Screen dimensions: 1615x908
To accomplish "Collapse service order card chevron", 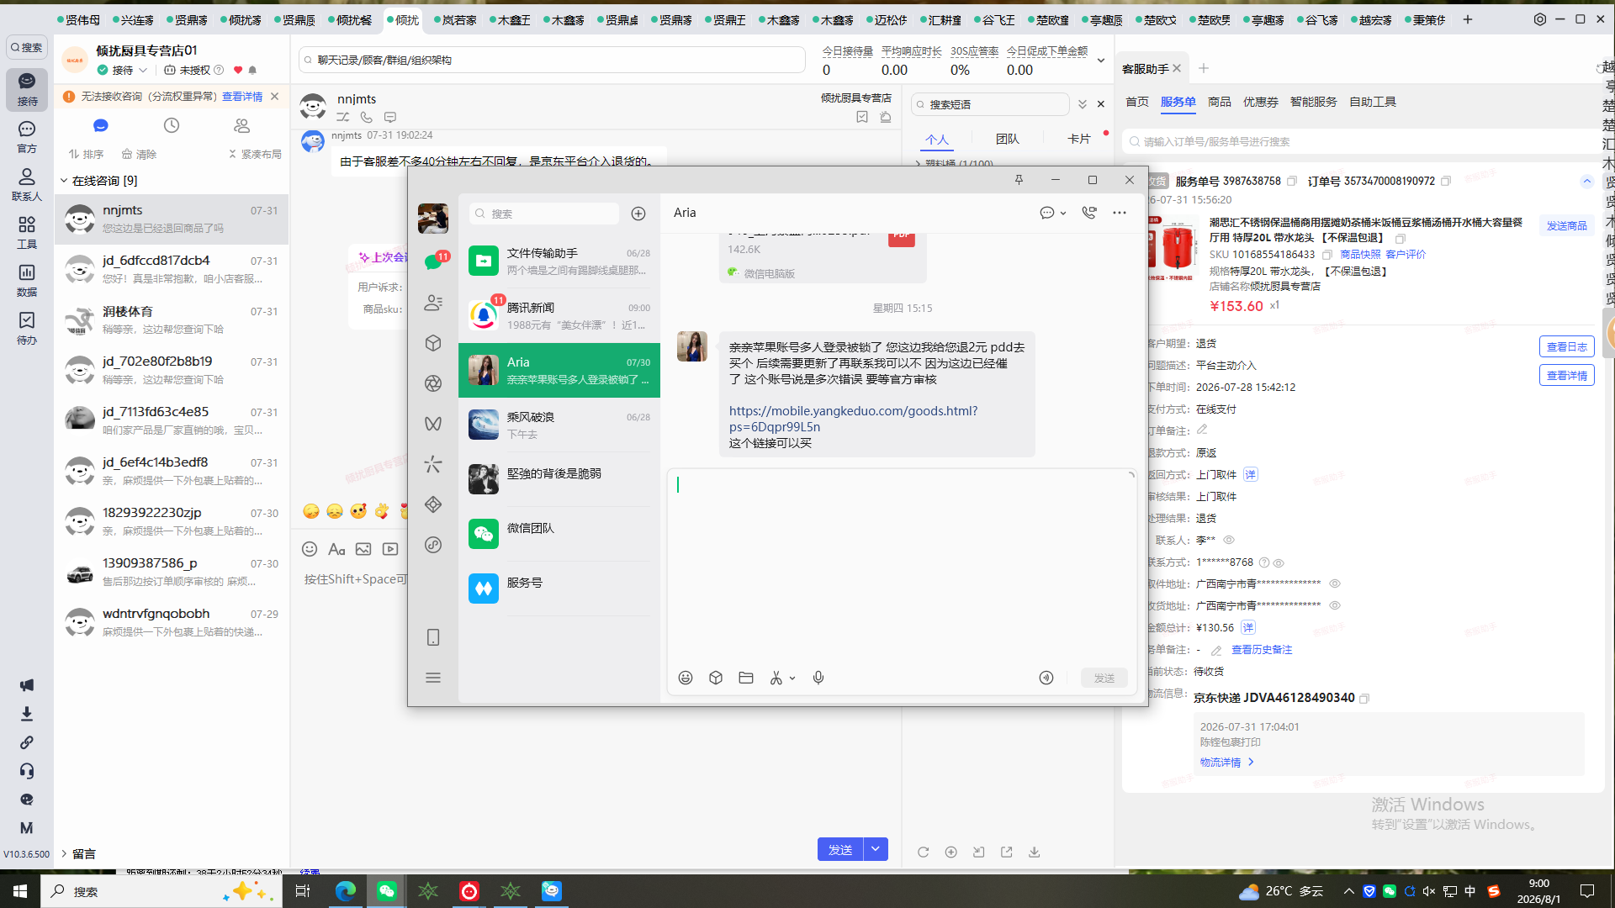I will tap(1586, 181).
